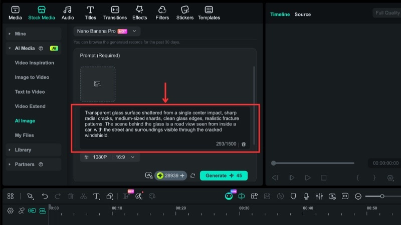Delete selected clip with trash icon
Image resolution: width=401 pixels, height=225 pixels.
pyautogui.click(x=71, y=196)
